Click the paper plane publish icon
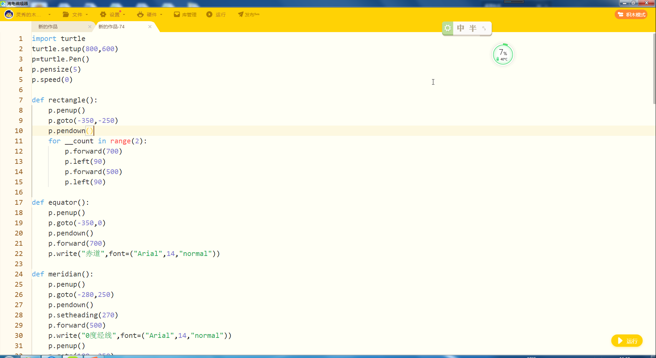656x358 pixels. click(x=241, y=14)
